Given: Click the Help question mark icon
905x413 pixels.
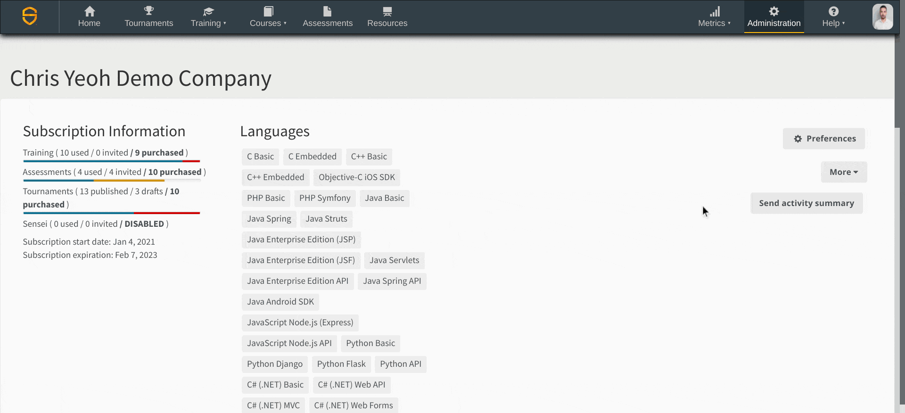Looking at the screenshot, I should [833, 11].
